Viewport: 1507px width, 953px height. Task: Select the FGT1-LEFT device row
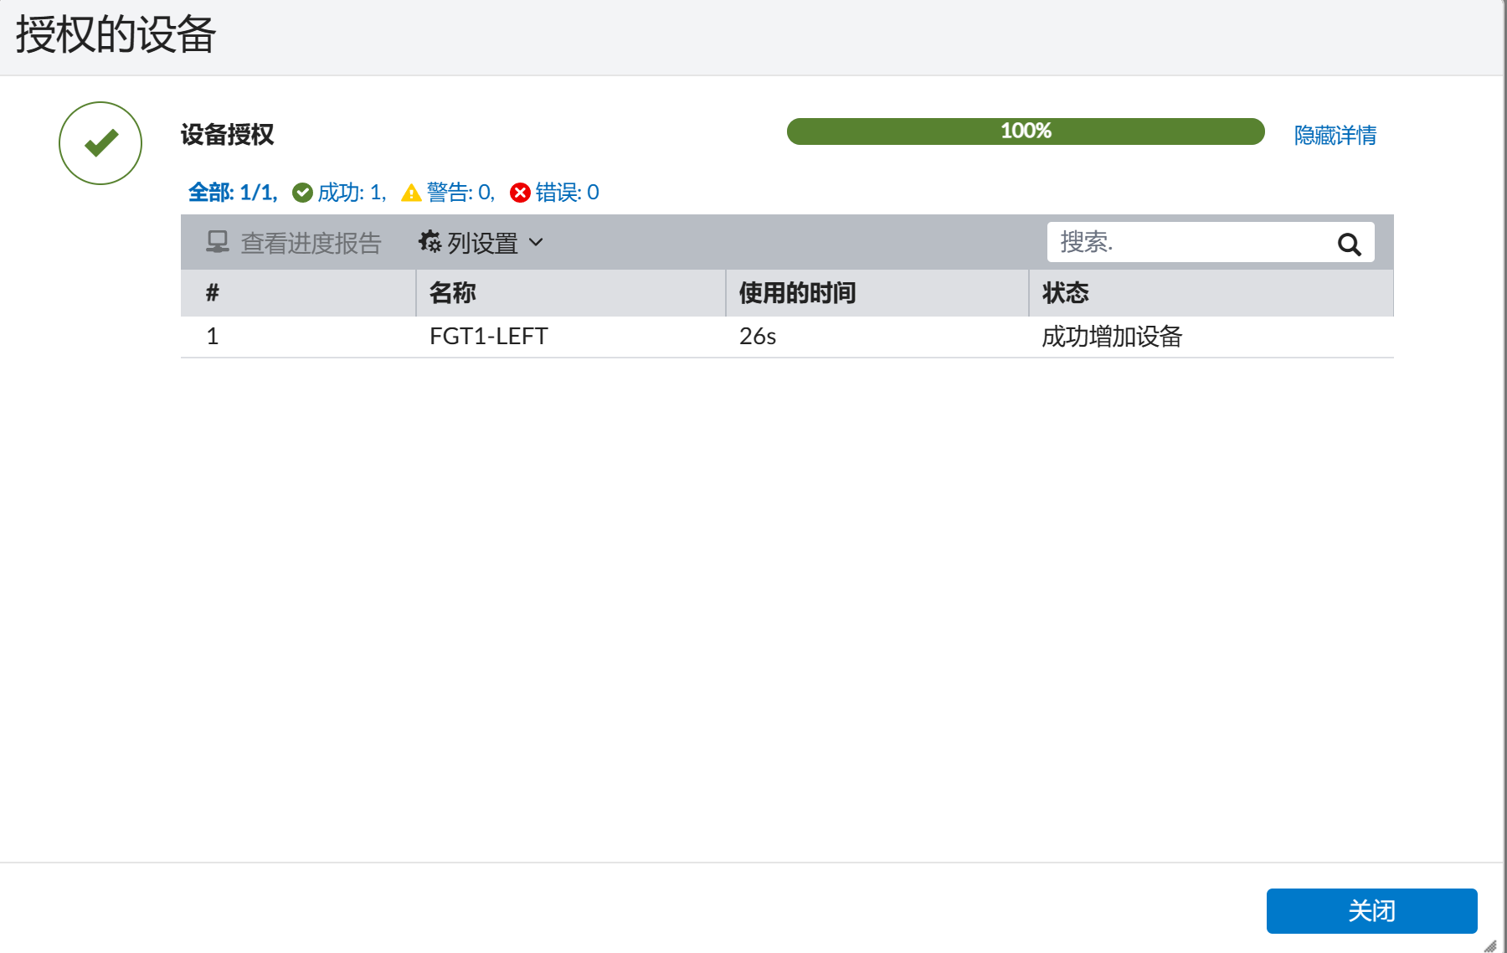pyautogui.click(x=488, y=337)
